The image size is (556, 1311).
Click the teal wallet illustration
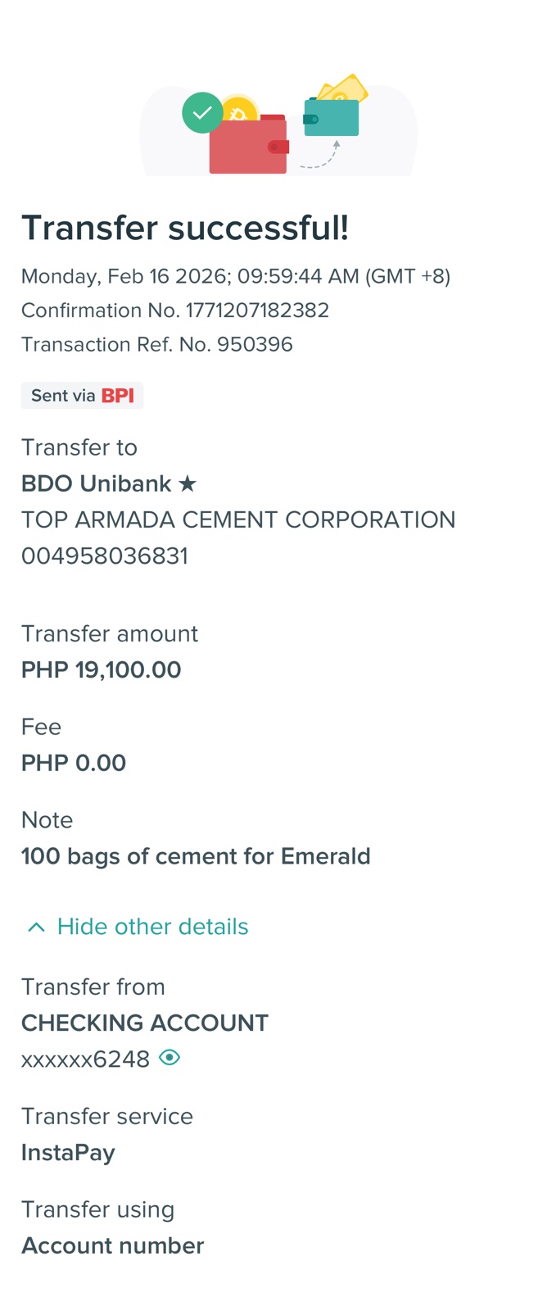pos(332,118)
